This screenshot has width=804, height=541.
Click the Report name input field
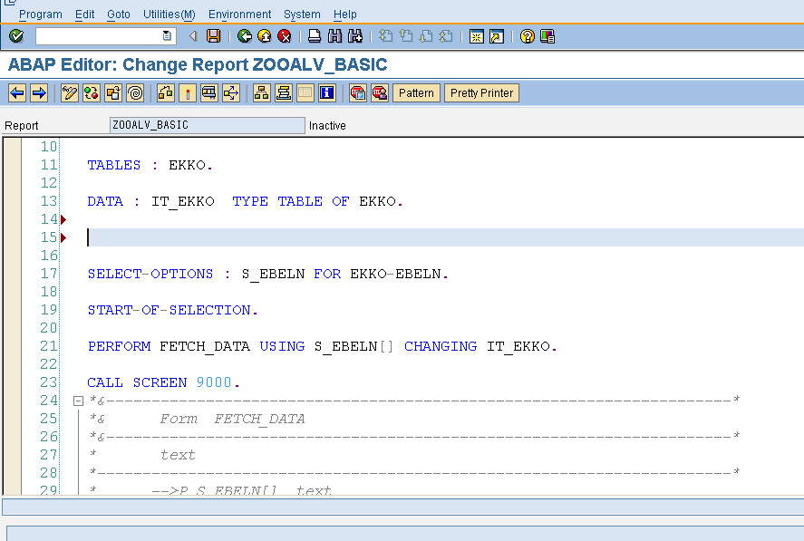[x=207, y=125]
